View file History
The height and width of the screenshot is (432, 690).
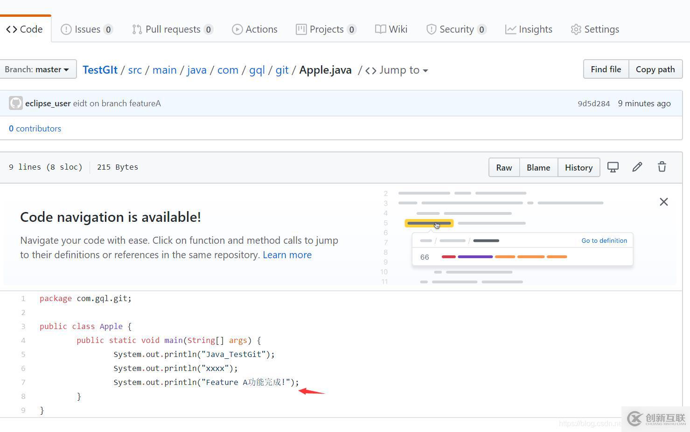[578, 167]
